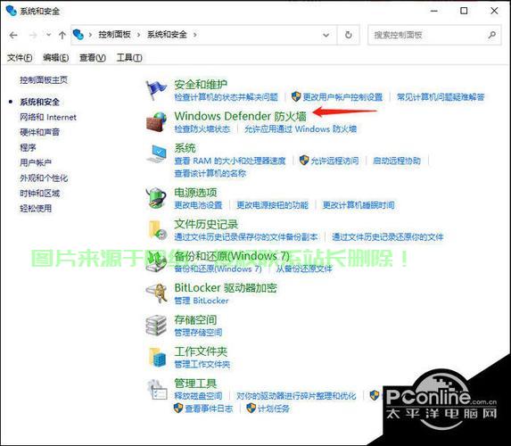Expand chevron after 控制面板 in breadcrumb
The width and height of the screenshot is (511, 446).
coord(138,35)
